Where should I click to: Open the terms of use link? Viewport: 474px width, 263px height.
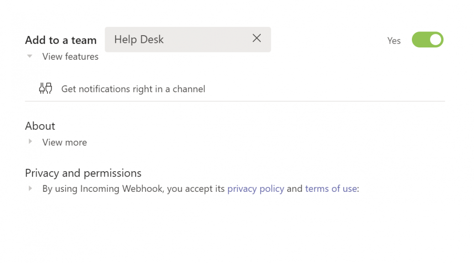click(x=331, y=189)
